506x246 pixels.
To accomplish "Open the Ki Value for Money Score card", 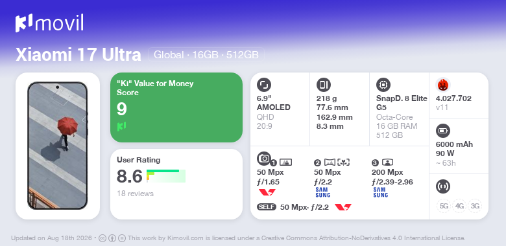I will pos(176,107).
